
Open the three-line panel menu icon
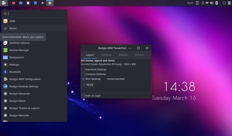point(197,3)
